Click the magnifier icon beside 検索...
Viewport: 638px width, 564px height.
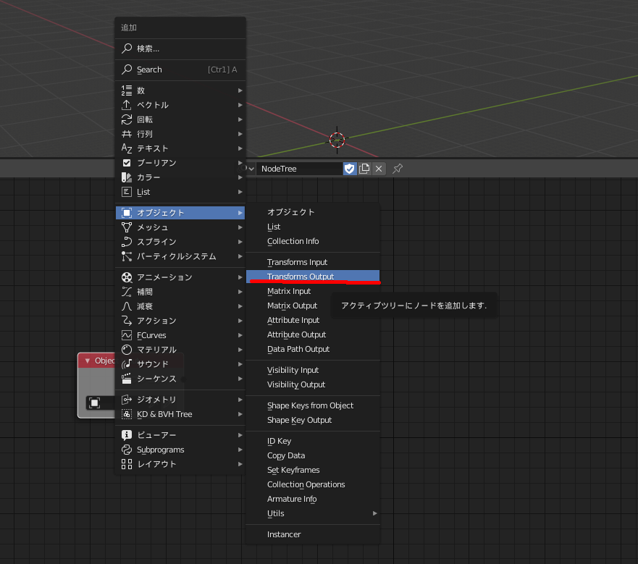[127, 49]
